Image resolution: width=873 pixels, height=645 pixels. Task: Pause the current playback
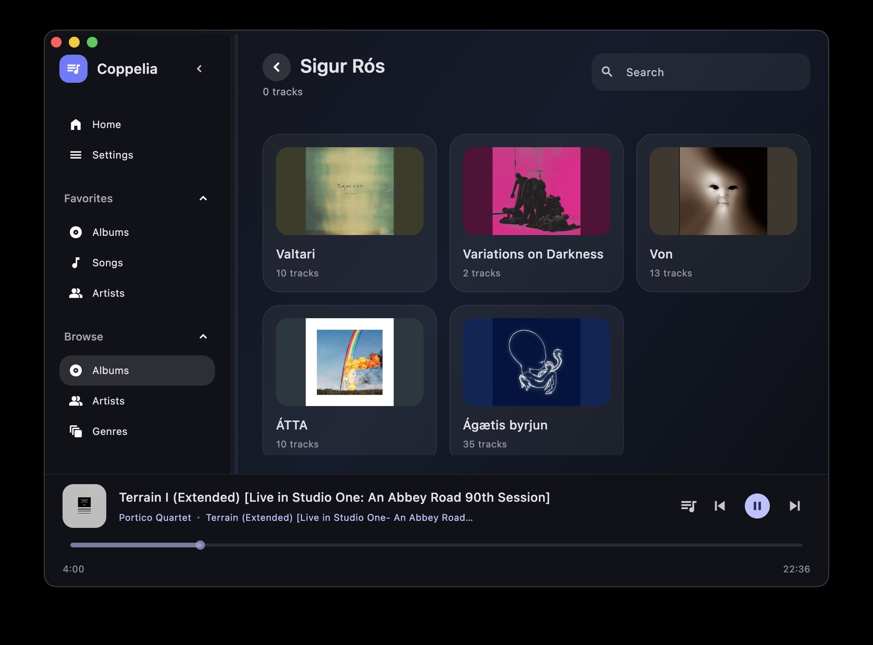coord(757,506)
